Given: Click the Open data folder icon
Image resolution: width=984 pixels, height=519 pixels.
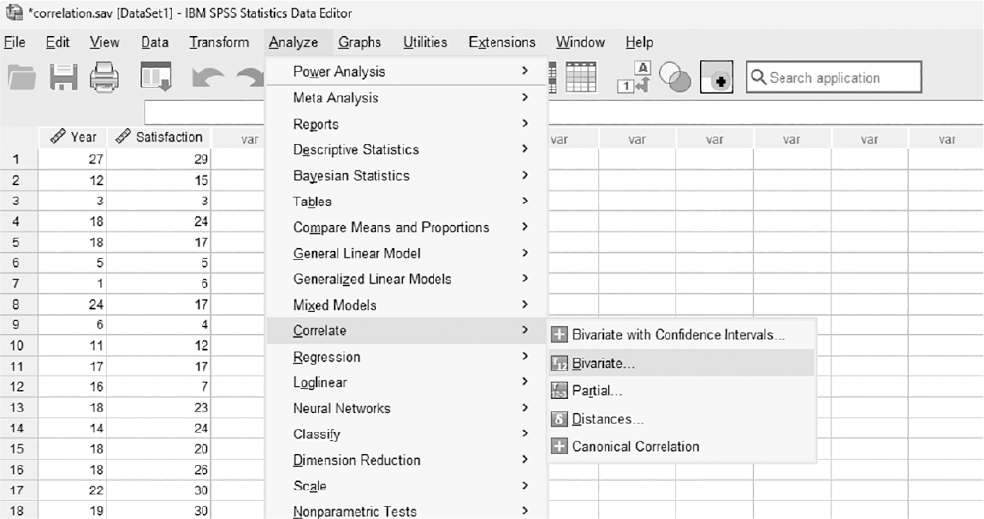Looking at the screenshot, I should (22, 78).
